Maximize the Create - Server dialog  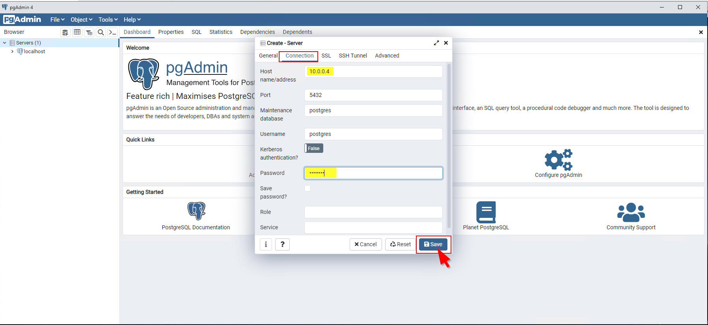436,43
